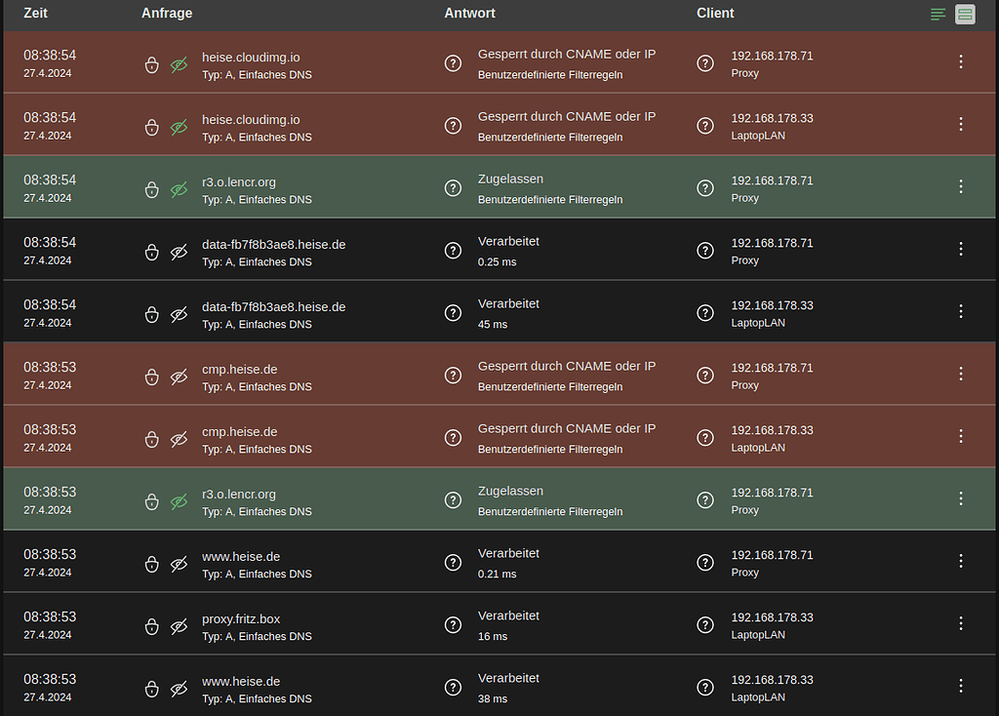999x716 pixels.
Task: Click the tracker eye icon for proxy.fritz.box
Action: (179, 626)
